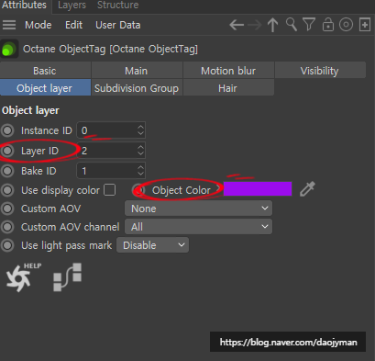This screenshot has height=361, width=375.
Task: Select the Basic tab
Action: coord(45,71)
